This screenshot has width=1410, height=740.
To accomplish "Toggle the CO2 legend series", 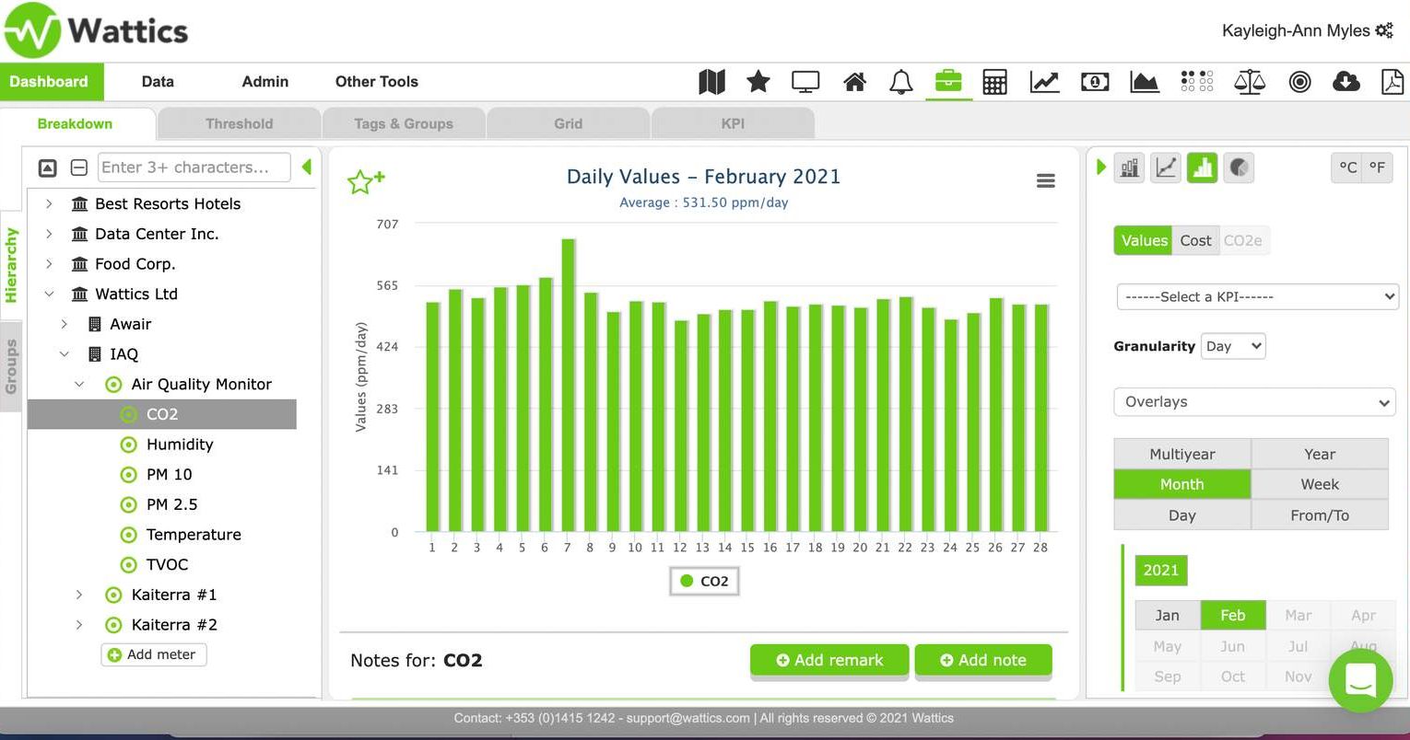I will coord(704,581).
